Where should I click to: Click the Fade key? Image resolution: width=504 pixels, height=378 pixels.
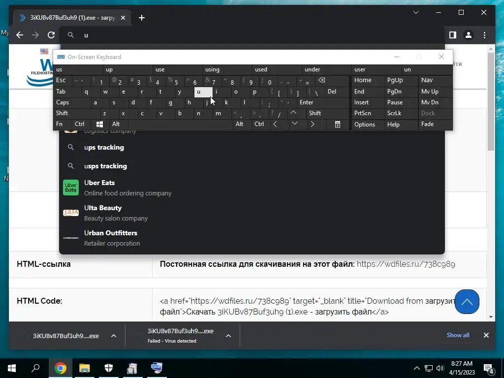coord(435,124)
